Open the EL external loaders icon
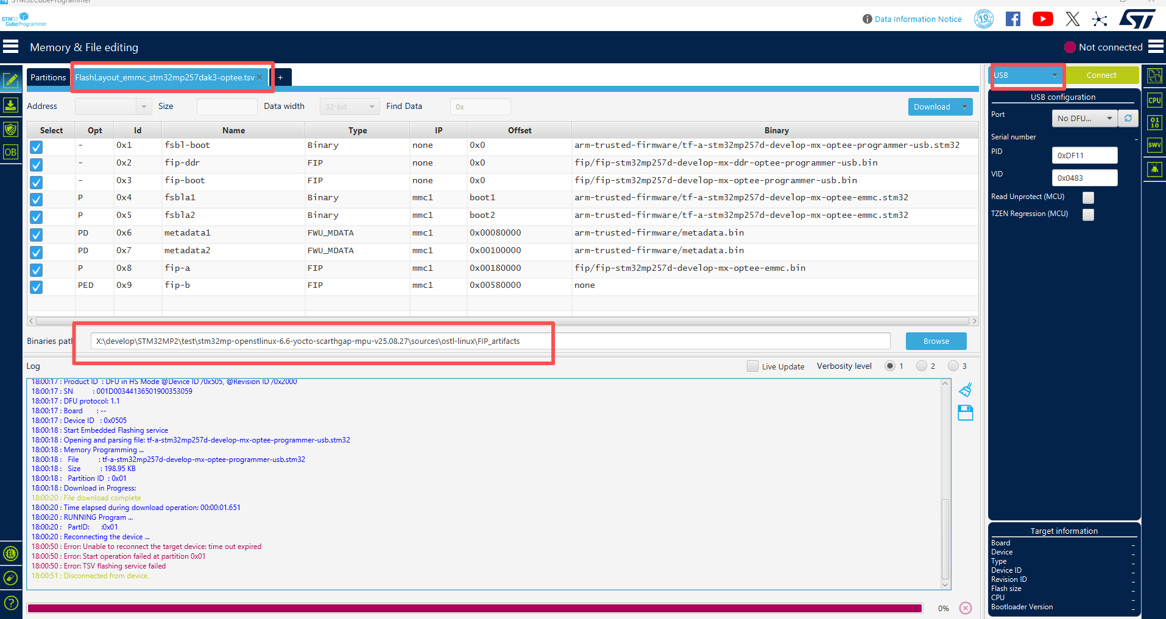 tap(11, 554)
